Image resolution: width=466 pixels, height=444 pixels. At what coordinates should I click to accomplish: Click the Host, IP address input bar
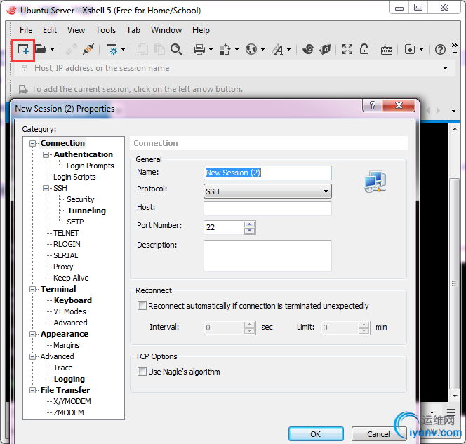click(x=235, y=68)
